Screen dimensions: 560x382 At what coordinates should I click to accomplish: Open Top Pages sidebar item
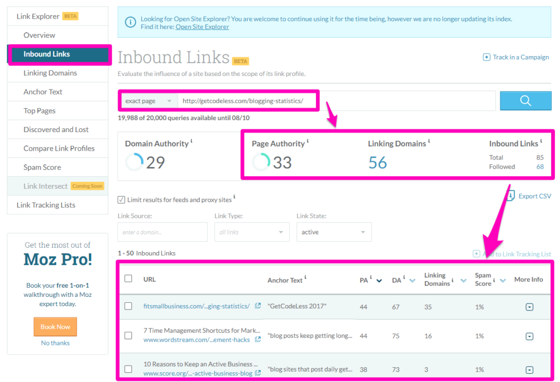pos(57,110)
